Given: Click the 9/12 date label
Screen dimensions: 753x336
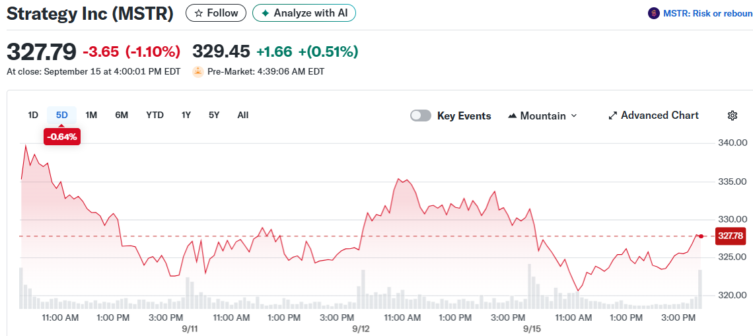Looking at the screenshot, I should coord(361,329).
